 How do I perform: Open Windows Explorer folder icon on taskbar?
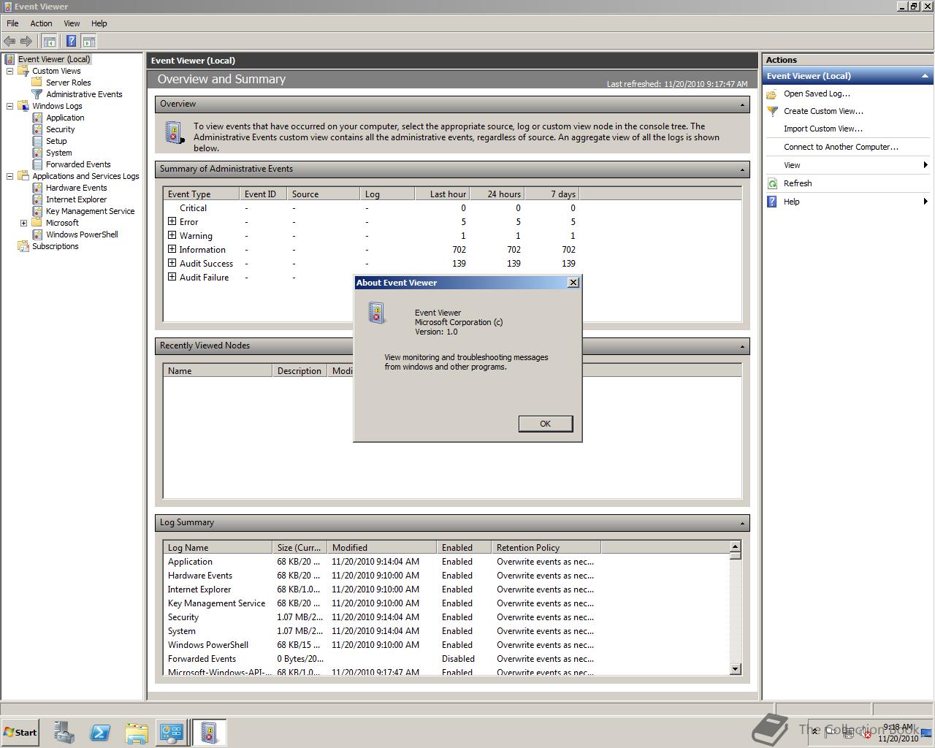click(137, 733)
